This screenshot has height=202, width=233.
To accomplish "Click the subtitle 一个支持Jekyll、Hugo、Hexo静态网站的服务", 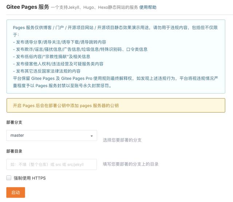I will coord(95,7).
